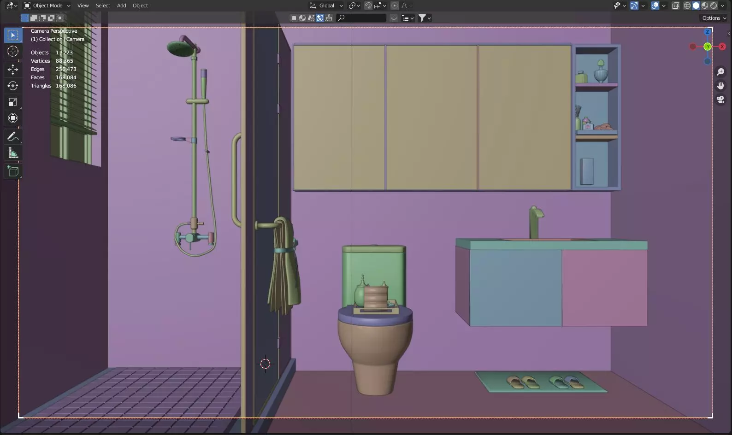Activate the Select Box tool
732x435 pixels.
13,35
